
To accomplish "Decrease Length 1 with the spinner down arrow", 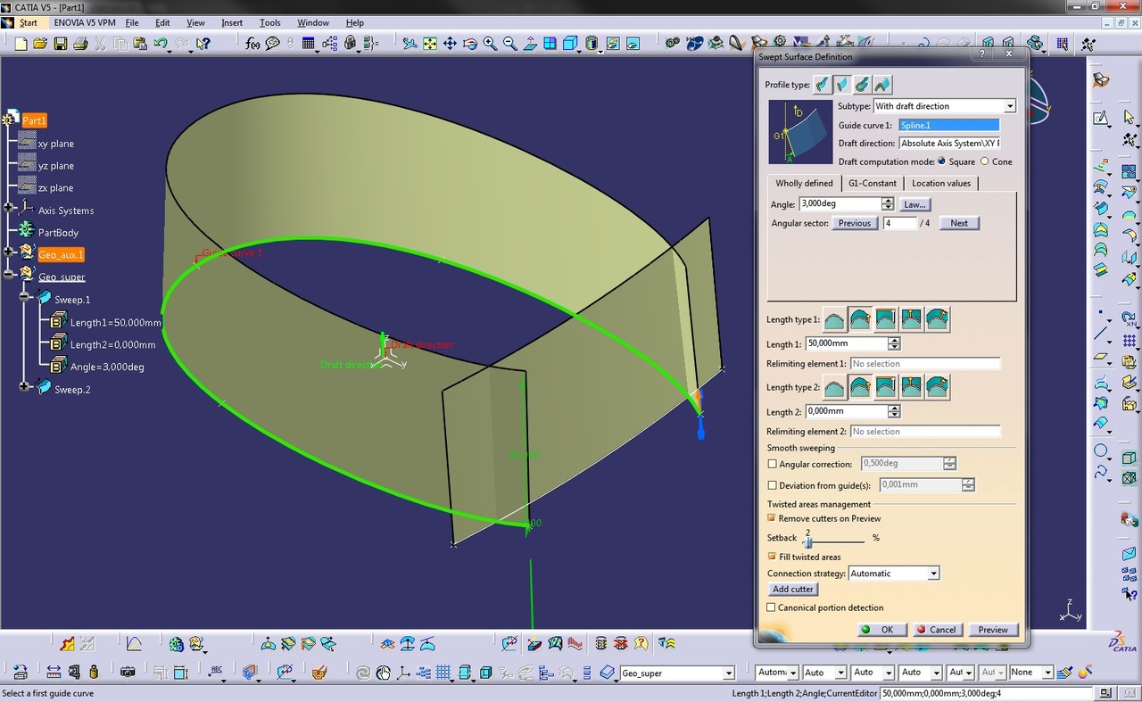I will tap(894, 347).
